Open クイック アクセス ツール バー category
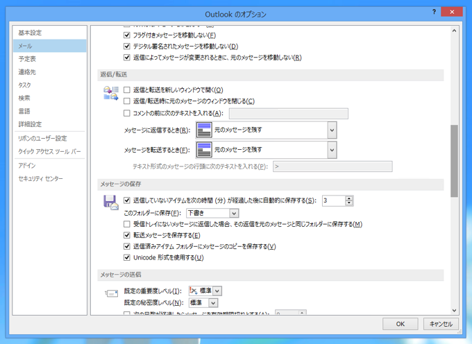 50,152
